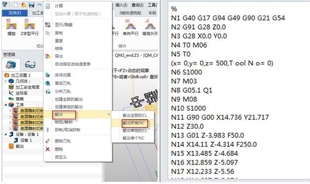Switch to the 3轴快速铣削 ribbon tab
This screenshot has height=184, width=310.
point(130,13)
